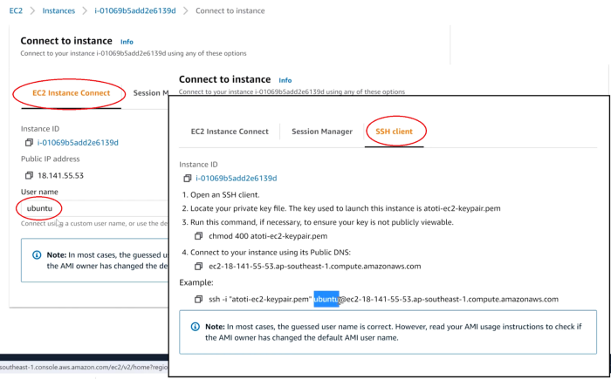Click the 18.141.55.53 IP address text
The width and height of the screenshot is (611, 379).
pyautogui.click(x=60, y=175)
